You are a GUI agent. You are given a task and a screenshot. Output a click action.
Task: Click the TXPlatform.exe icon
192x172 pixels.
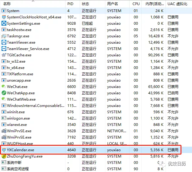(x=4, y=74)
